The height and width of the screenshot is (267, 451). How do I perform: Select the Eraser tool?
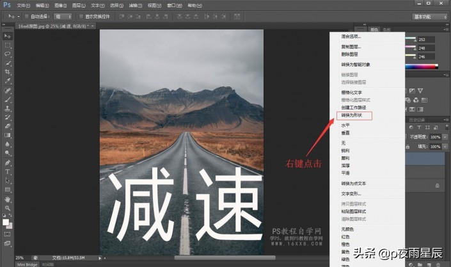coord(8,126)
